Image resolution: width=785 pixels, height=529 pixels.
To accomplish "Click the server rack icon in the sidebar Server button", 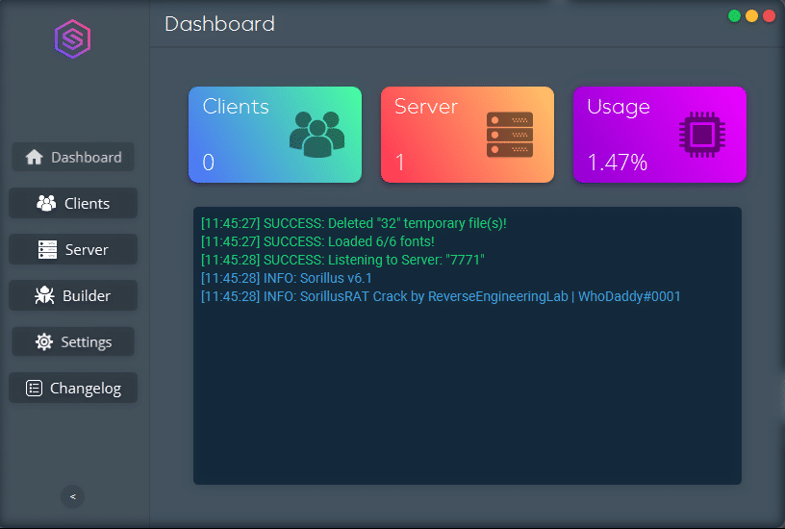I will (47, 249).
